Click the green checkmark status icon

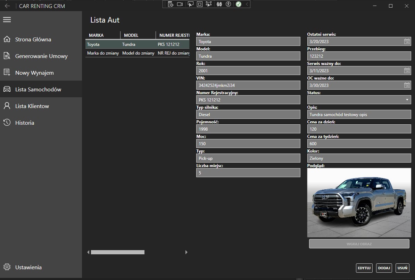(x=239, y=4)
